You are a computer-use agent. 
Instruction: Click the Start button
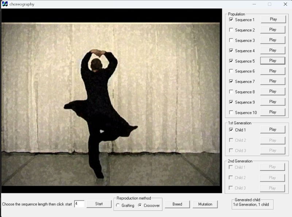(x=99, y=204)
